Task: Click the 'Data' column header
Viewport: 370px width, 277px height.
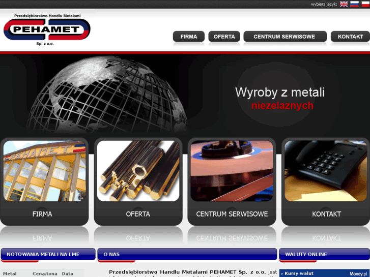Action: click(68, 274)
